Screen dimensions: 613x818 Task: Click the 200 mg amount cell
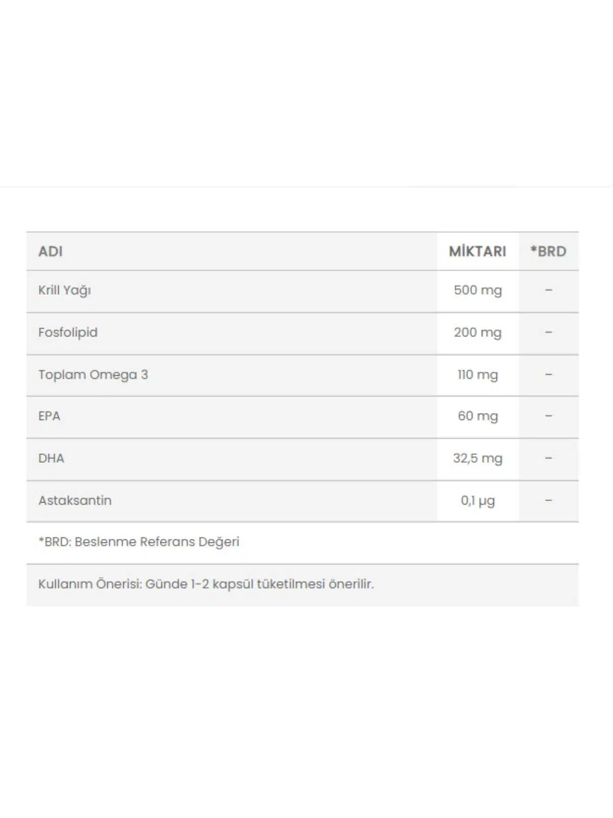pos(478,332)
